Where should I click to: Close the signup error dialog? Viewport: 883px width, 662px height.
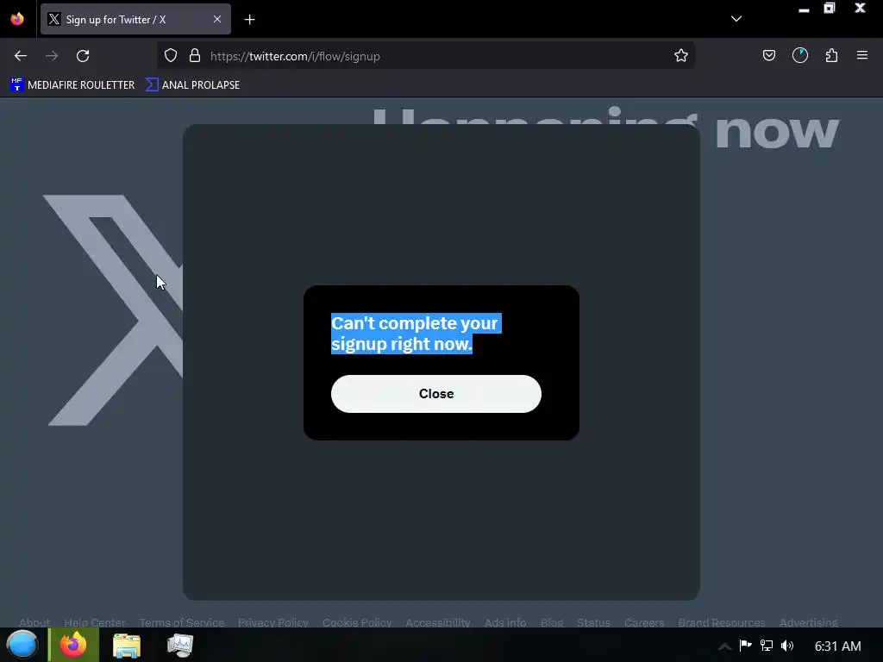435,393
